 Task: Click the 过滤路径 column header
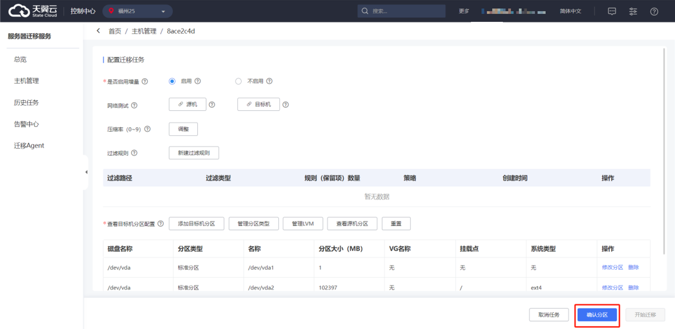[x=119, y=178]
